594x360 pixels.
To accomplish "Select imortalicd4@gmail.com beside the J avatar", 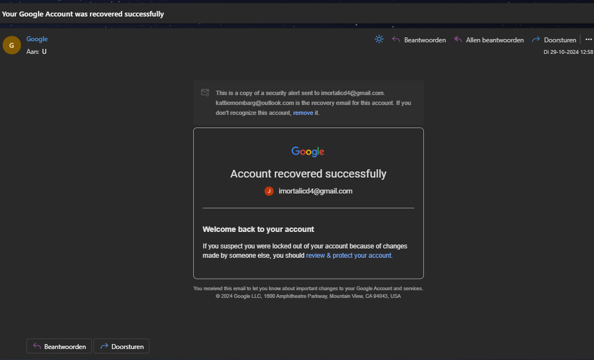I will [x=315, y=191].
